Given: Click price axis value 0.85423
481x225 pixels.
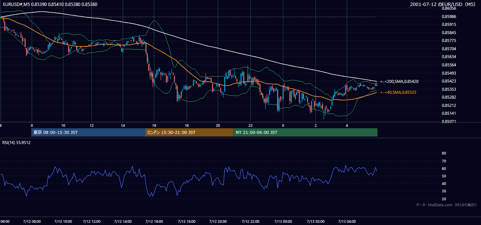Looking at the screenshot, I should click(x=449, y=81).
